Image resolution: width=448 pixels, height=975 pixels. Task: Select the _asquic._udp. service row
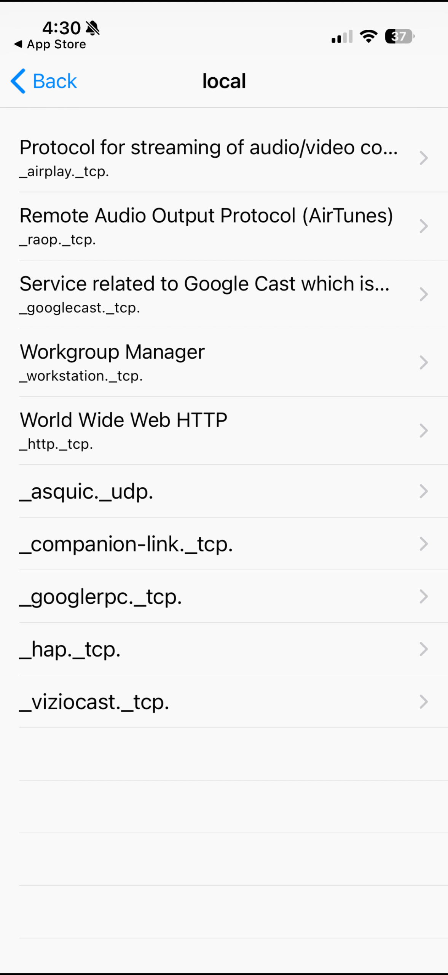click(x=213, y=491)
